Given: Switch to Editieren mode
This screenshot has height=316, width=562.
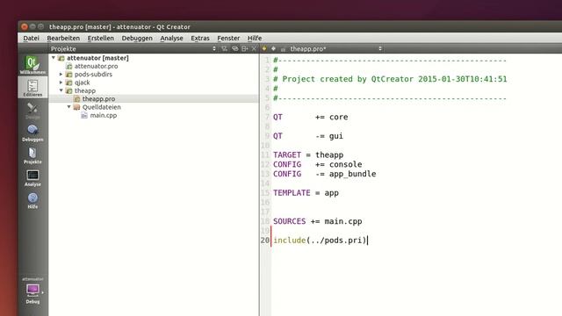Looking at the screenshot, I should 32,88.
